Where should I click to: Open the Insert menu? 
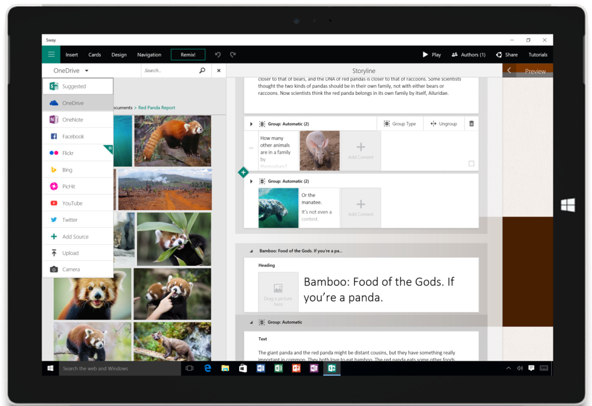(71, 54)
